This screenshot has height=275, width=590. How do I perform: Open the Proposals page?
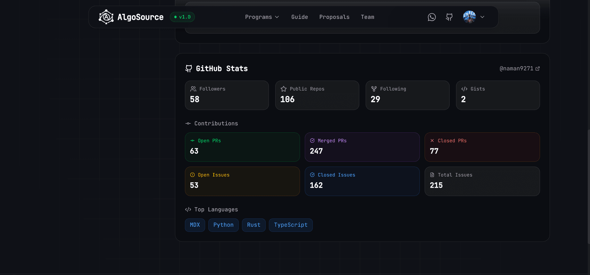334,17
